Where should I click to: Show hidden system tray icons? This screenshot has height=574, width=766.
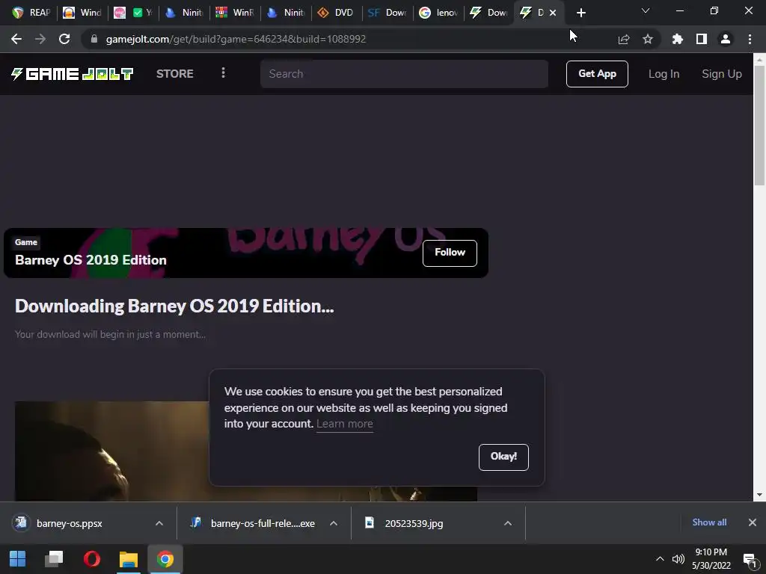(660, 559)
